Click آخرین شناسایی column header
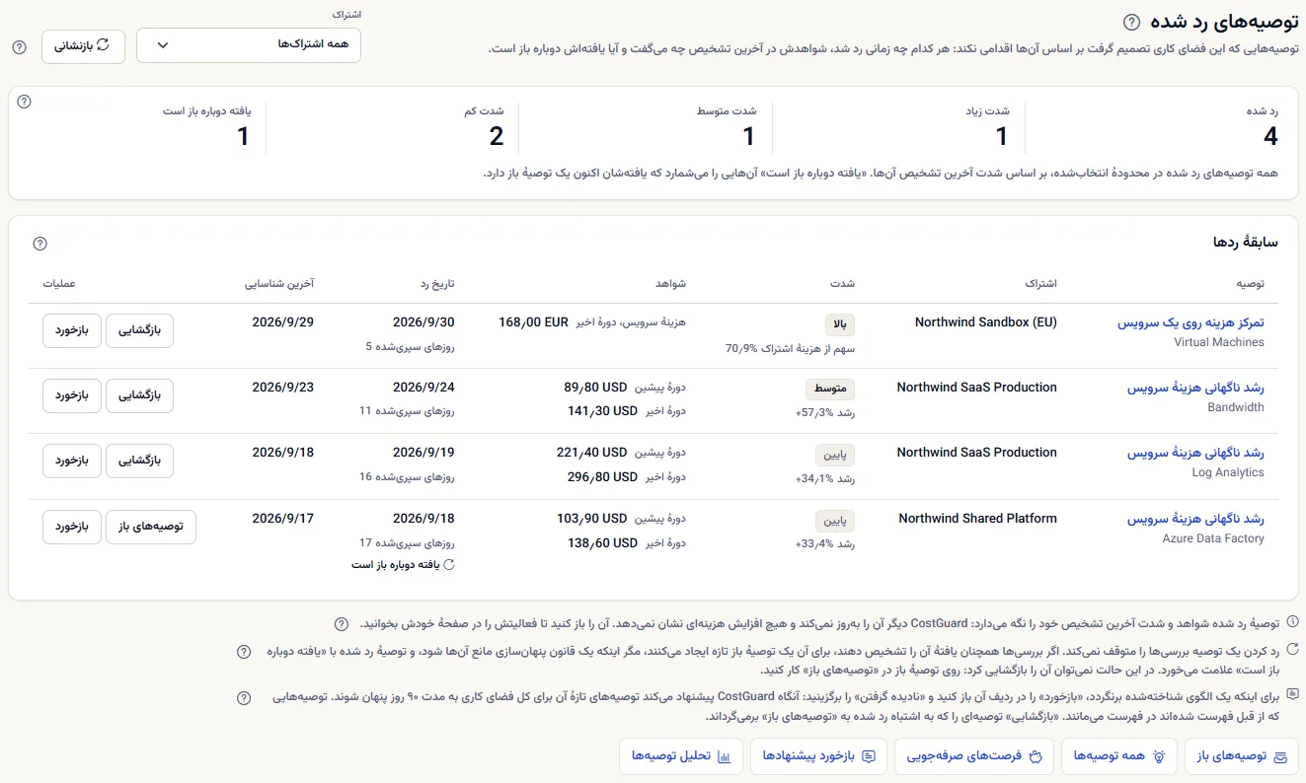Viewport: 1306px width, 783px height. (x=279, y=284)
